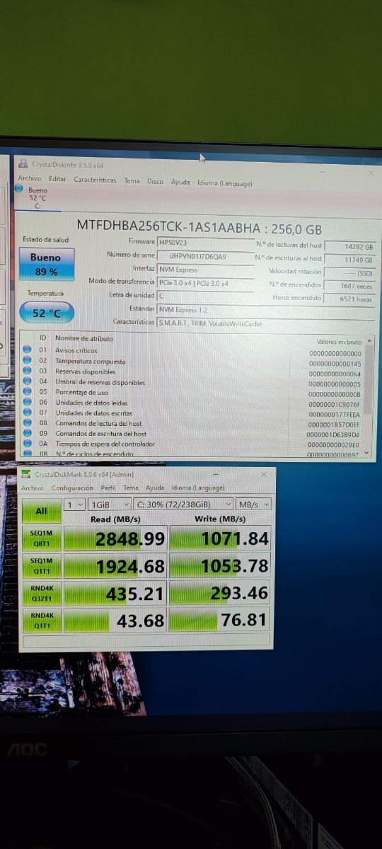Click the Interfaz field NVM Express
Screen dimensions: 382x849
tap(205, 269)
